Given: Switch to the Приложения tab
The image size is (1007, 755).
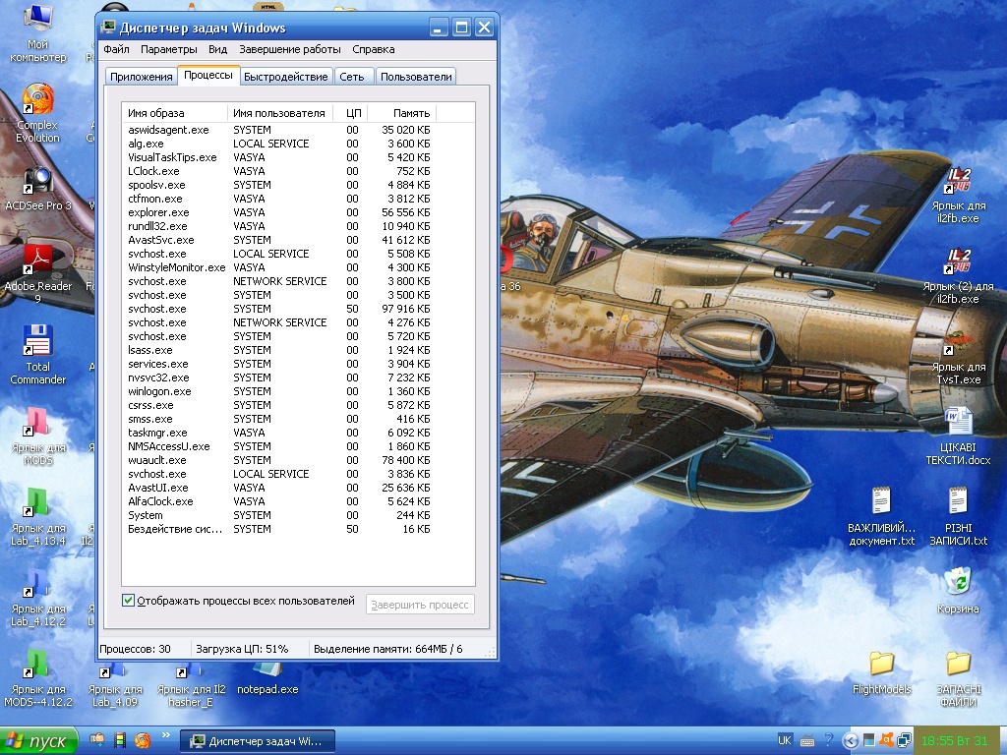Looking at the screenshot, I should click(141, 77).
